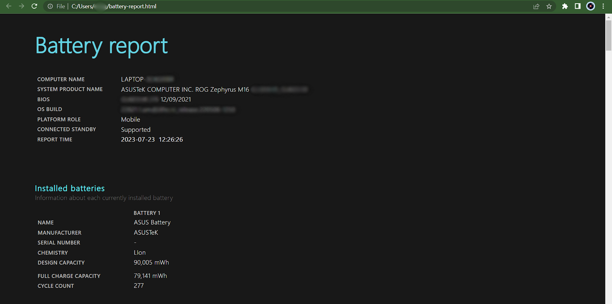612x304 pixels.
Task: Select computer name 'LAPTOP' value
Action: (132, 79)
